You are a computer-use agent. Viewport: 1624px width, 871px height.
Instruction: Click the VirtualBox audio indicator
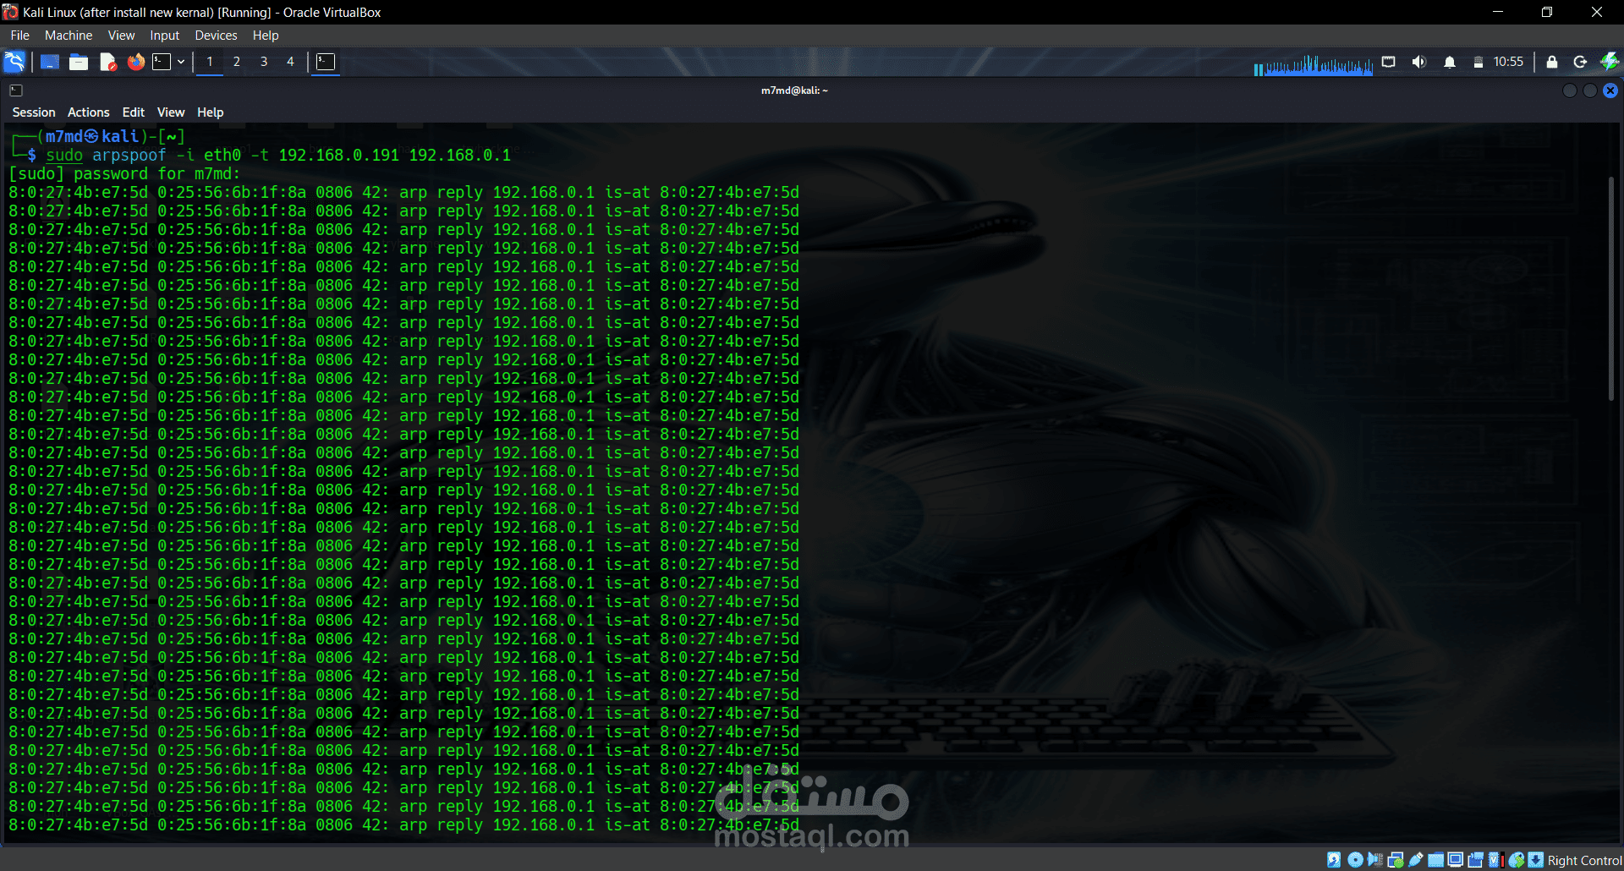[x=1375, y=860]
